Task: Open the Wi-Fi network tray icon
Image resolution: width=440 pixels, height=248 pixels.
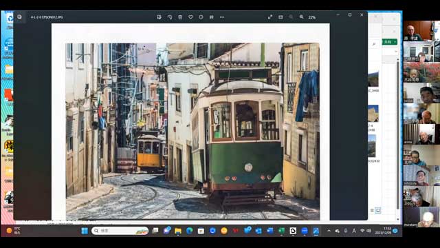Action: tap(362, 231)
